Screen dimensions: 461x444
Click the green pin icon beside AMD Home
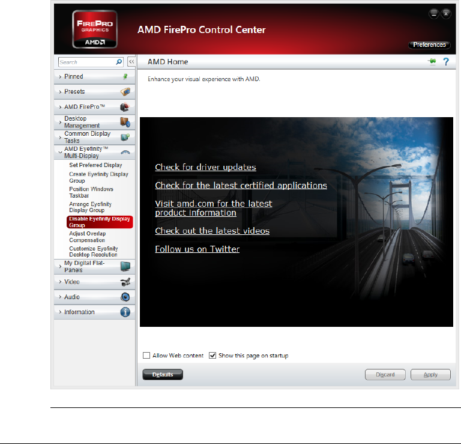432,61
